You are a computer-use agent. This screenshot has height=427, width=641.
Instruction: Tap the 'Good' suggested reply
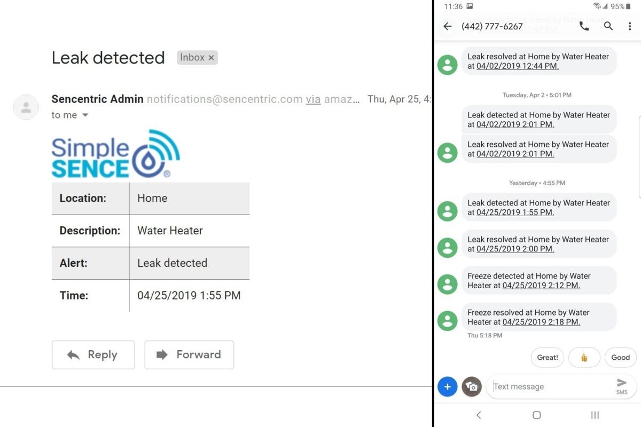[x=621, y=358]
